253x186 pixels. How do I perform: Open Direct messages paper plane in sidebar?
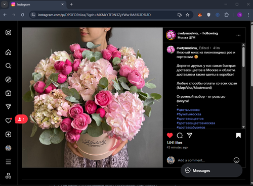coord(8,107)
